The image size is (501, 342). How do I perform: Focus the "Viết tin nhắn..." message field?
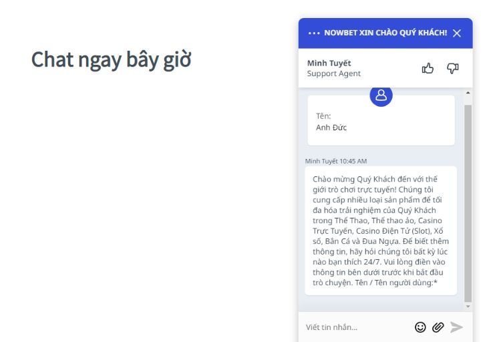point(354,327)
